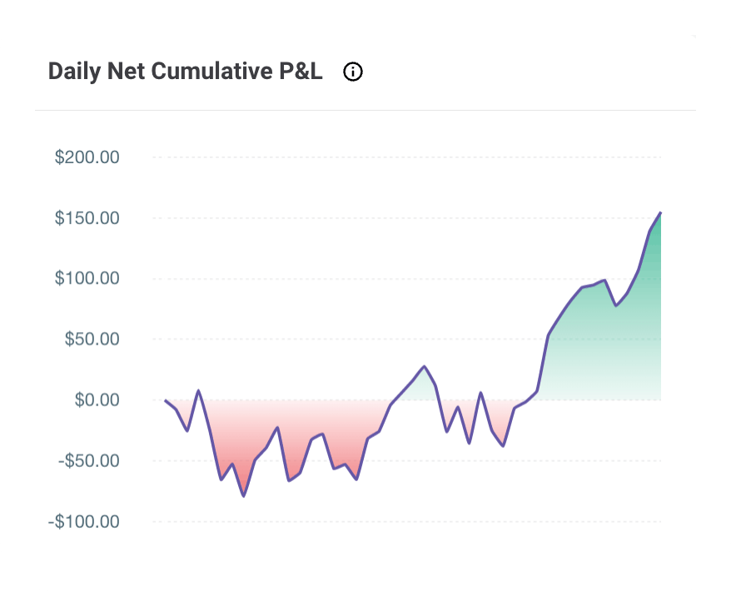Viewport: 731px width, 591px height.
Task: Select the $200.00 y-axis label
Action: (x=87, y=156)
